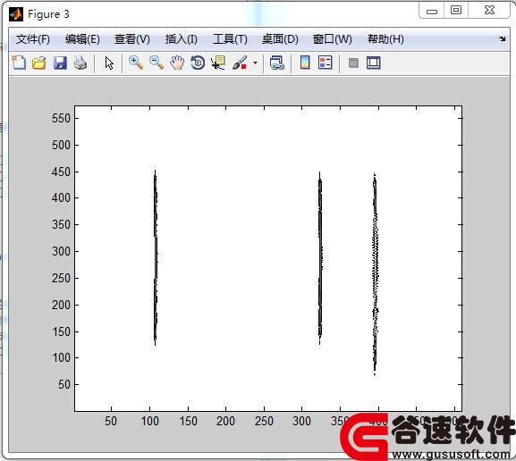Viewport: 516px width, 461px height.
Task: Show plot tools and dock figure
Action: (x=374, y=63)
